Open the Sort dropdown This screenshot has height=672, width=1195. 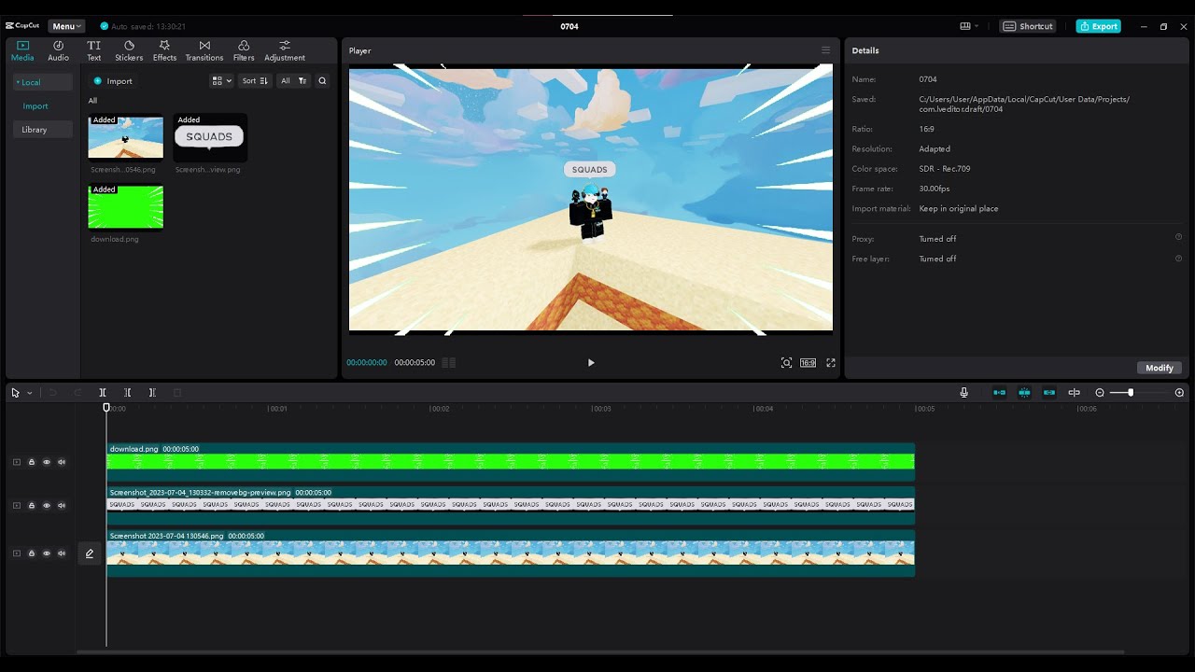click(255, 81)
